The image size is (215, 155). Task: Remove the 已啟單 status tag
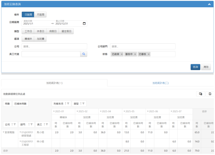click(x=122, y=54)
